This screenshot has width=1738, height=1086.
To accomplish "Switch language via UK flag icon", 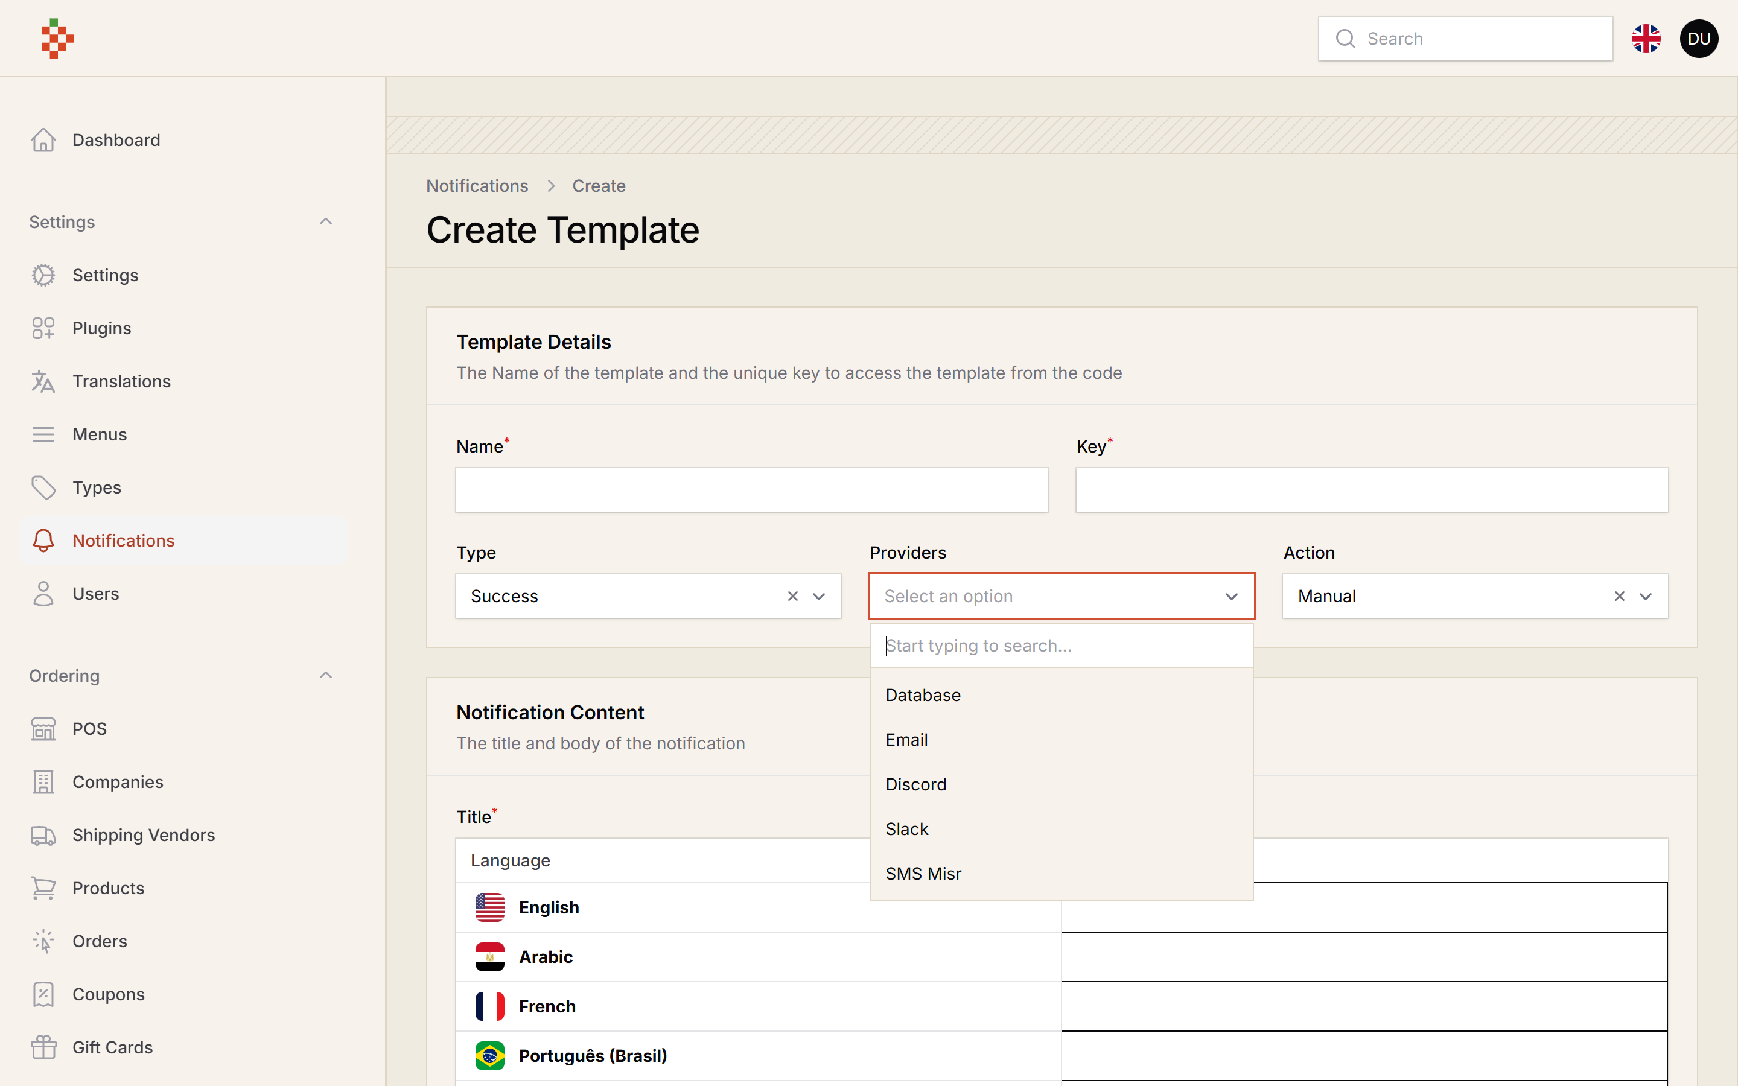I will coord(1646,39).
